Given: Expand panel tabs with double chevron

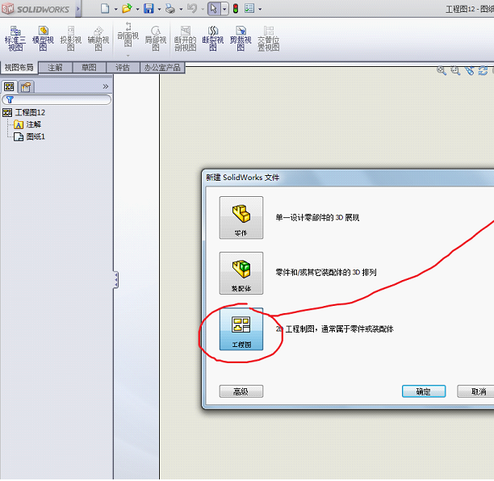Looking at the screenshot, I should [x=106, y=86].
